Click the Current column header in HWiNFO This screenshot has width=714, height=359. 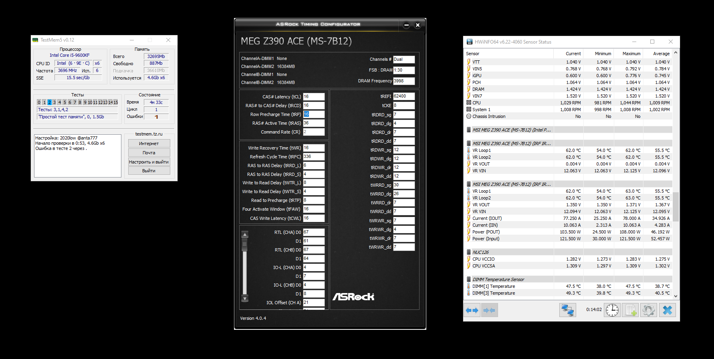(x=568, y=54)
